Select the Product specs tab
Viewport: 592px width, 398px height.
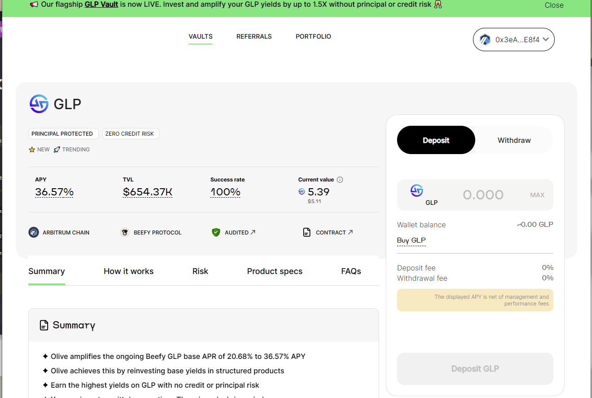(275, 271)
